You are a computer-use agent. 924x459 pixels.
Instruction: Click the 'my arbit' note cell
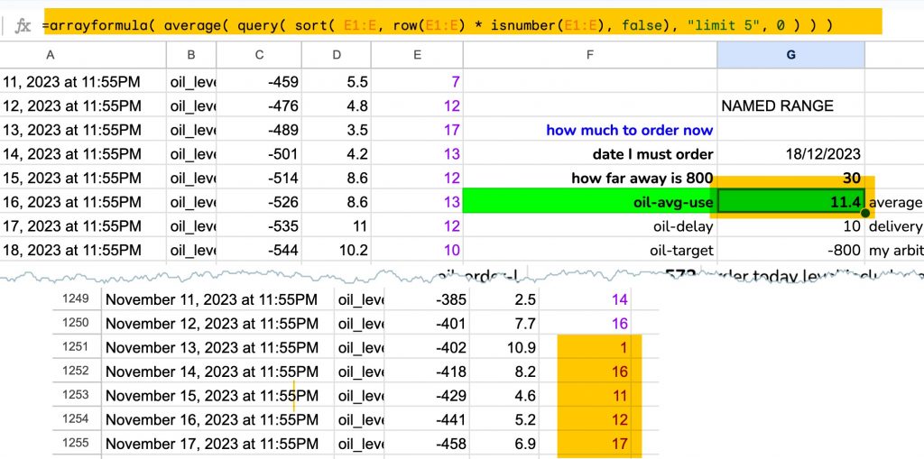point(894,251)
